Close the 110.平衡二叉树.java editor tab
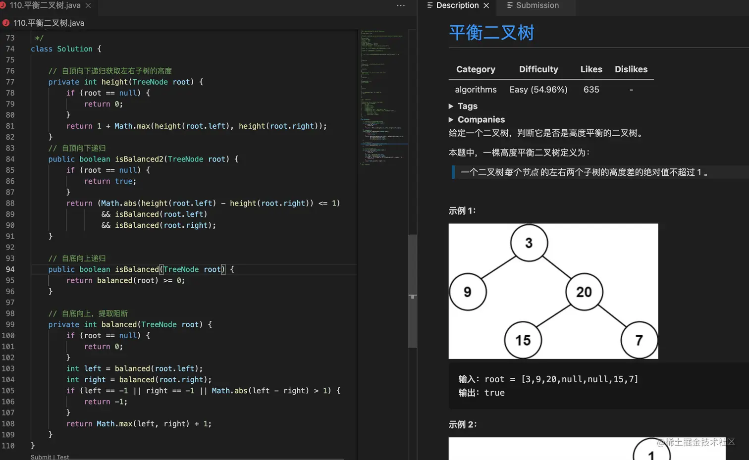 (x=88, y=5)
